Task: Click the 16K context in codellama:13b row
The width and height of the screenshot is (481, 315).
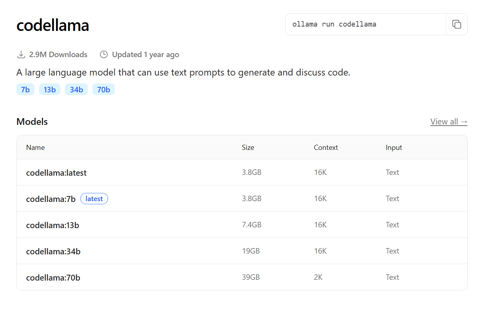Action: point(320,225)
